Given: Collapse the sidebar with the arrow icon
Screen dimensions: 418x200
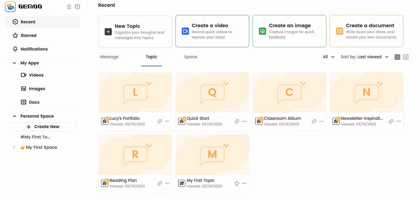Looking at the screenshot, I should [x=77, y=7].
